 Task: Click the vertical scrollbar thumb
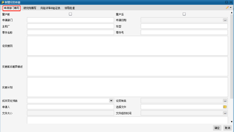[x=232, y=56]
